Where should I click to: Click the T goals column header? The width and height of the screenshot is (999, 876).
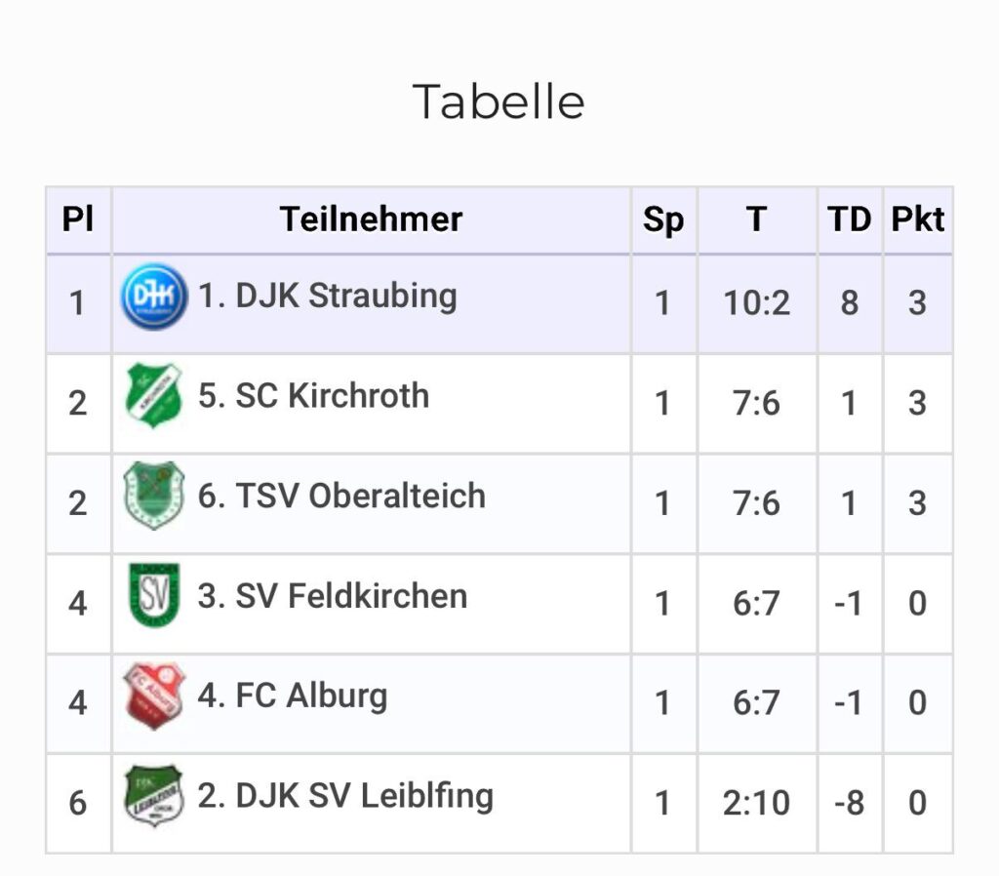pyautogui.click(x=756, y=219)
